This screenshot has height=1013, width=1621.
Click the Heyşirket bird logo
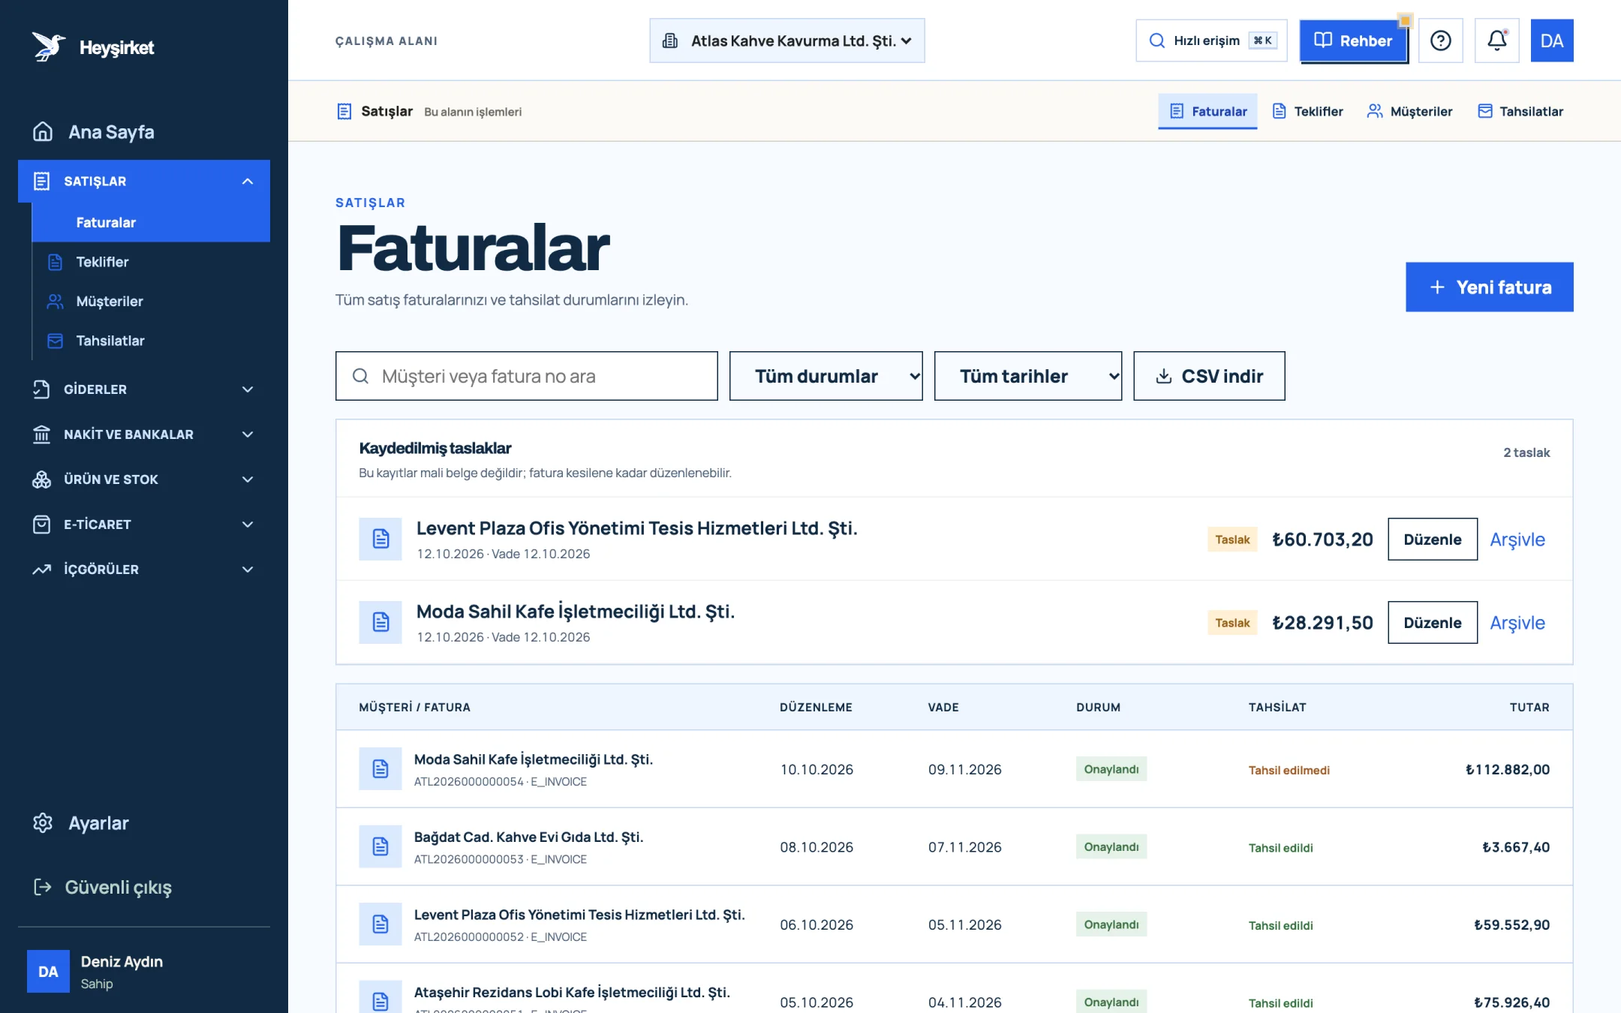pos(48,47)
